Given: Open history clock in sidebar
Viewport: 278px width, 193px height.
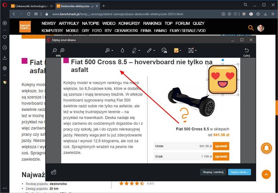Looking at the screenshot, I should click(x=5, y=48).
